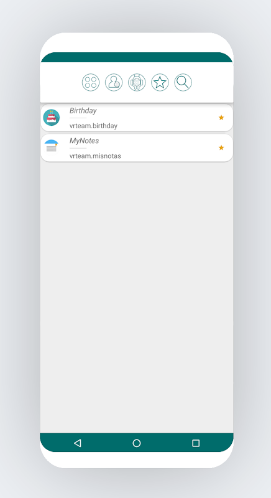Tap the MyNotes app icon

click(52, 148)
